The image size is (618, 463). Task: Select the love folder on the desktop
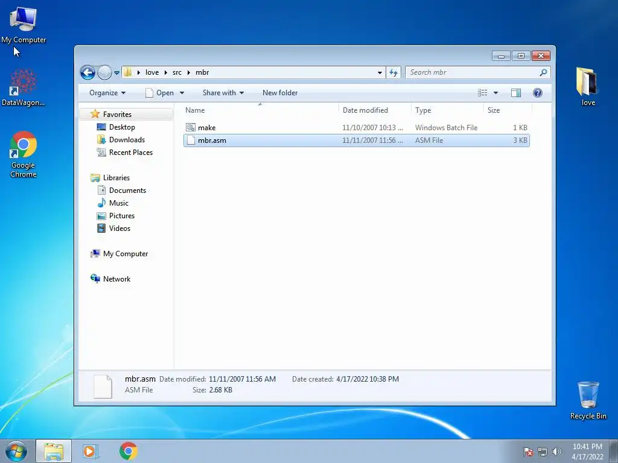(x=588, y=87)
